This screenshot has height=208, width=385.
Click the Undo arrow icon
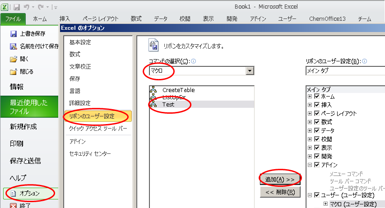[x=27, y=7]
